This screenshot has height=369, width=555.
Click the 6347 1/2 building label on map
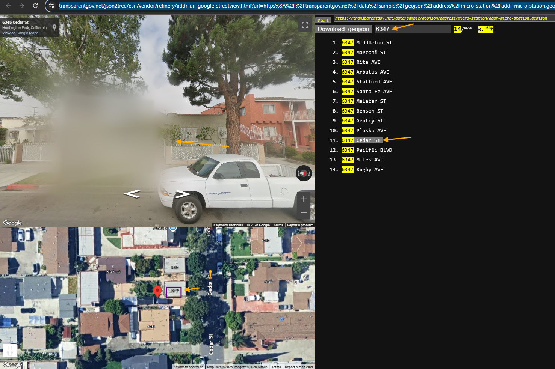[x=113, y=272]
